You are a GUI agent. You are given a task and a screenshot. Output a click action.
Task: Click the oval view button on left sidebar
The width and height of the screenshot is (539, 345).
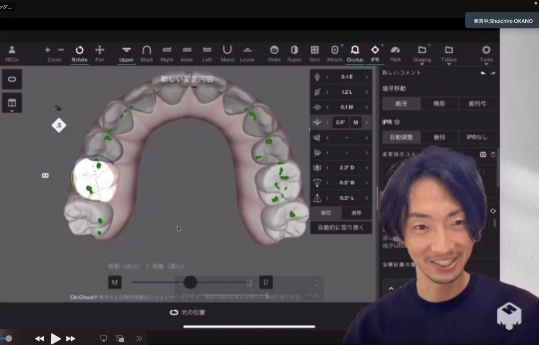12,80
